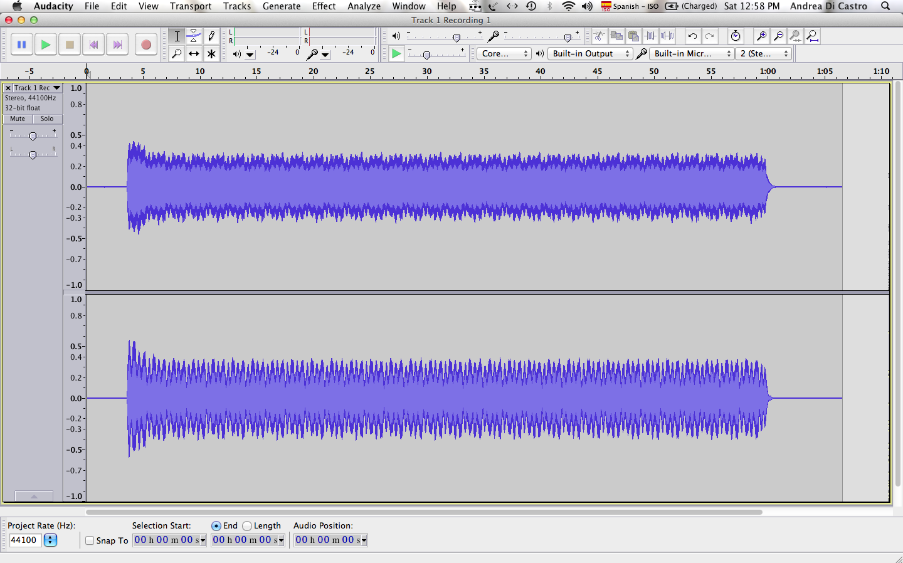Click the Paste clipboard icon
Image resolution: width=903 pixels, height=563 pixels.
[x=633, y=36]
